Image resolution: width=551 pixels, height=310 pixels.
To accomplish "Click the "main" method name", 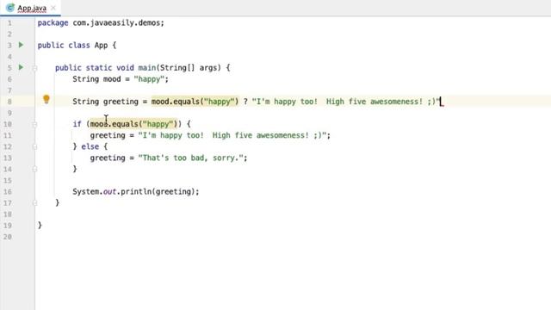I will point(147,68).
